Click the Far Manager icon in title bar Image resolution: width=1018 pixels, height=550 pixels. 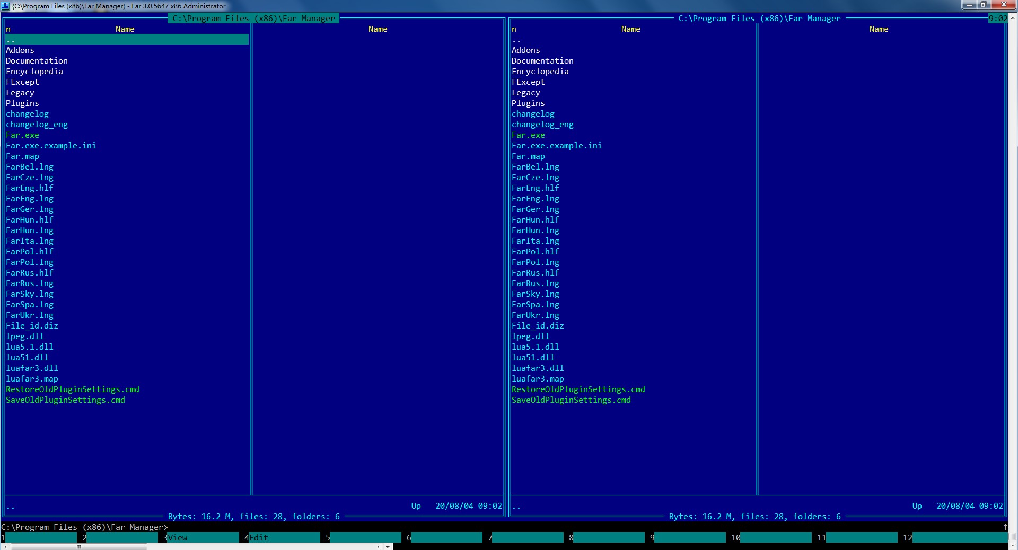(5, 6)
